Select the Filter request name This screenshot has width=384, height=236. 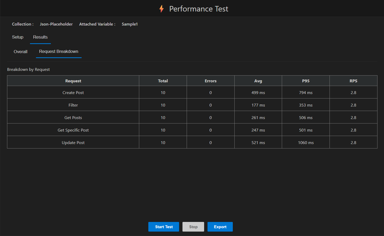pos(73,105)
